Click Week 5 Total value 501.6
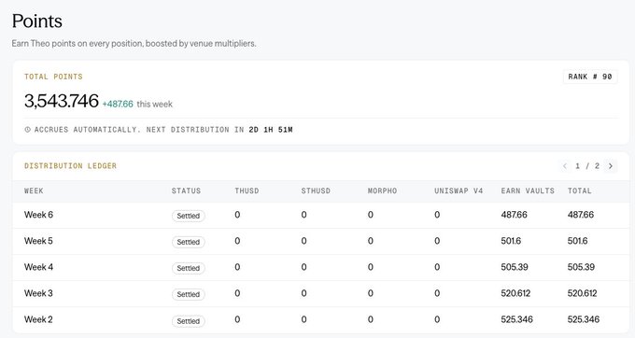Screen dimensions: 635x338 click(x=577, y=241)
